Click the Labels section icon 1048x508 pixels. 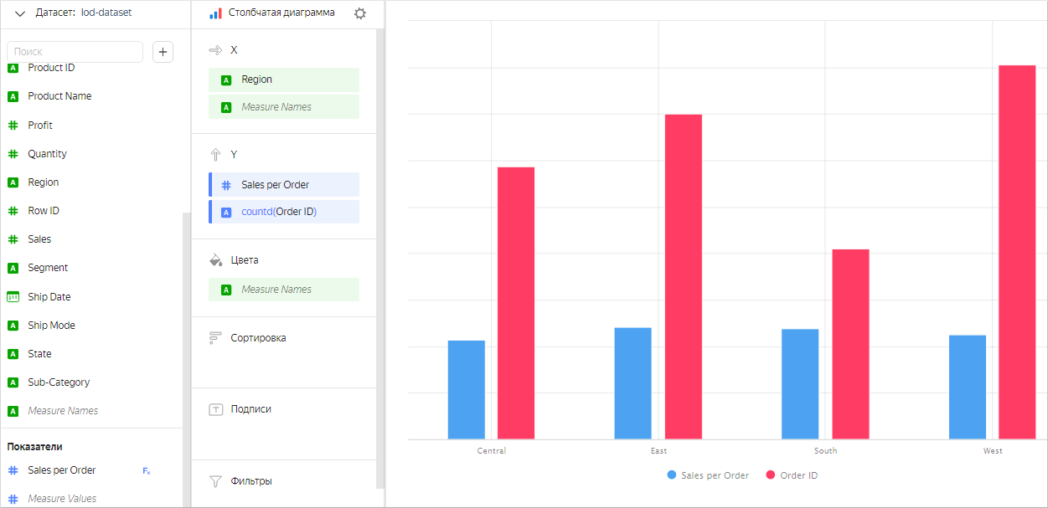(x=215, y=409)
